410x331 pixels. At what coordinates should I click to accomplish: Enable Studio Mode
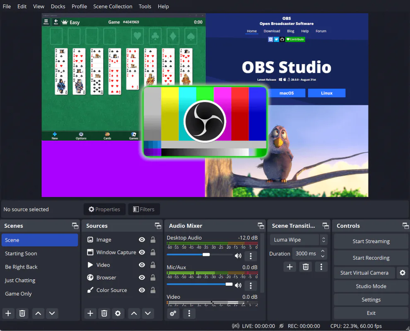tap(370, 286)
